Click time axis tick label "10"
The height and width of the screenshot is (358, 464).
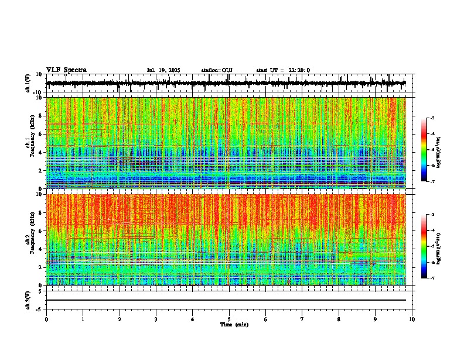point(412,319)
